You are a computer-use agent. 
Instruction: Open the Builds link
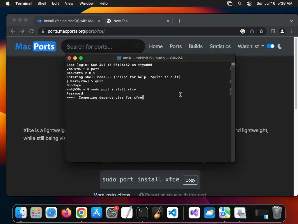196,46
